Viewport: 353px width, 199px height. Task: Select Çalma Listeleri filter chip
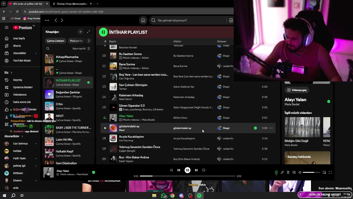pyautogui.click(x=55, y=41)
